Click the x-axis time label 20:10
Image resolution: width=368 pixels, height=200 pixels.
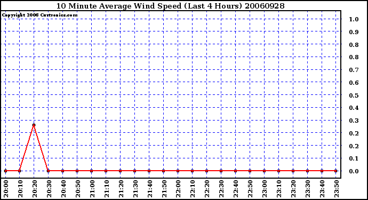(x=20, y=189)
